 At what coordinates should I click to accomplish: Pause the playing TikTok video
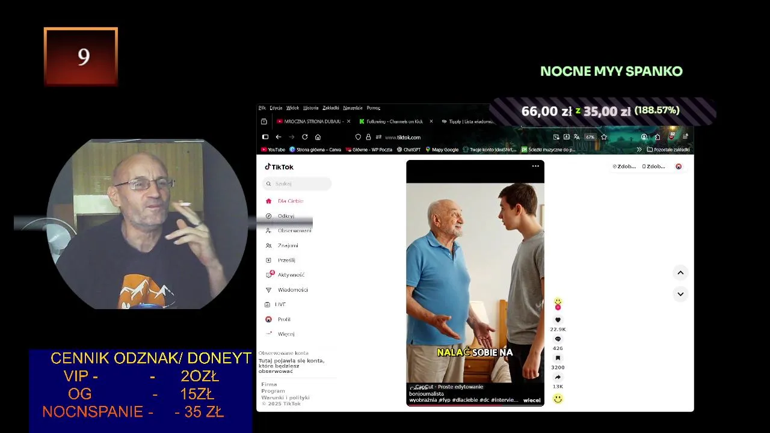click(475, 283)
